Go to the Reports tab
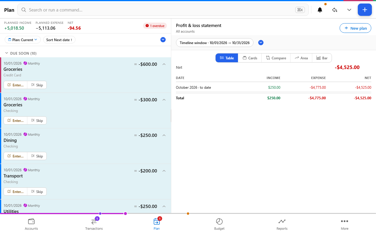Screen dimensions: 376x235 [282, 224]
